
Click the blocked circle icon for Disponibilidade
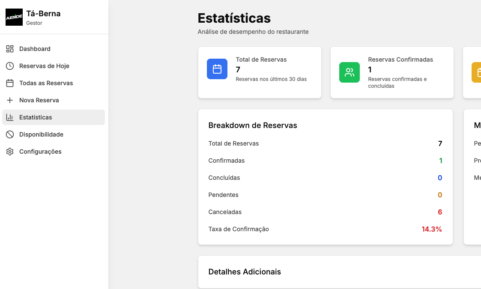coord(10,134)
